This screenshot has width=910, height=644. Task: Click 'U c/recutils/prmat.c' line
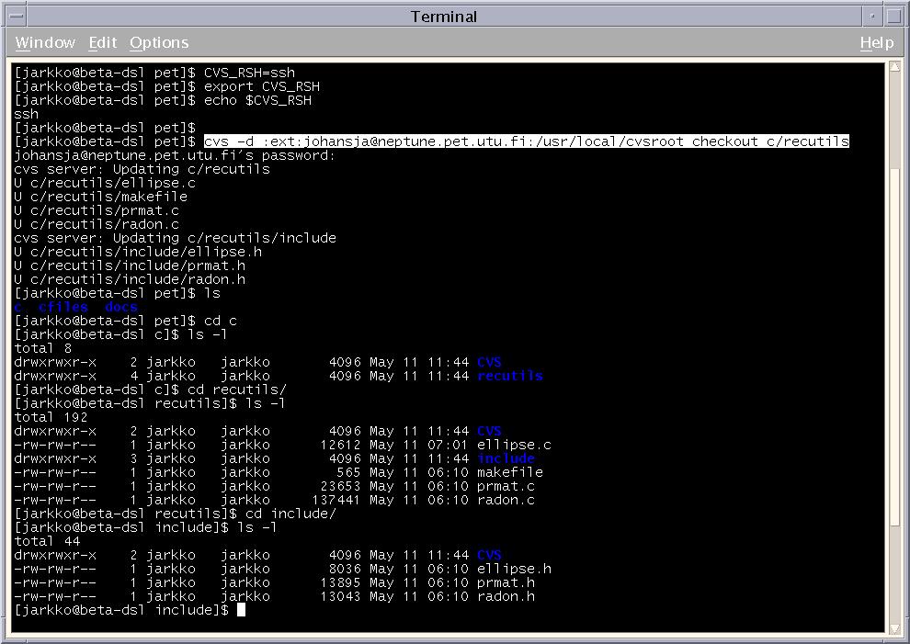pyautogui.click(x=97, y=210)
